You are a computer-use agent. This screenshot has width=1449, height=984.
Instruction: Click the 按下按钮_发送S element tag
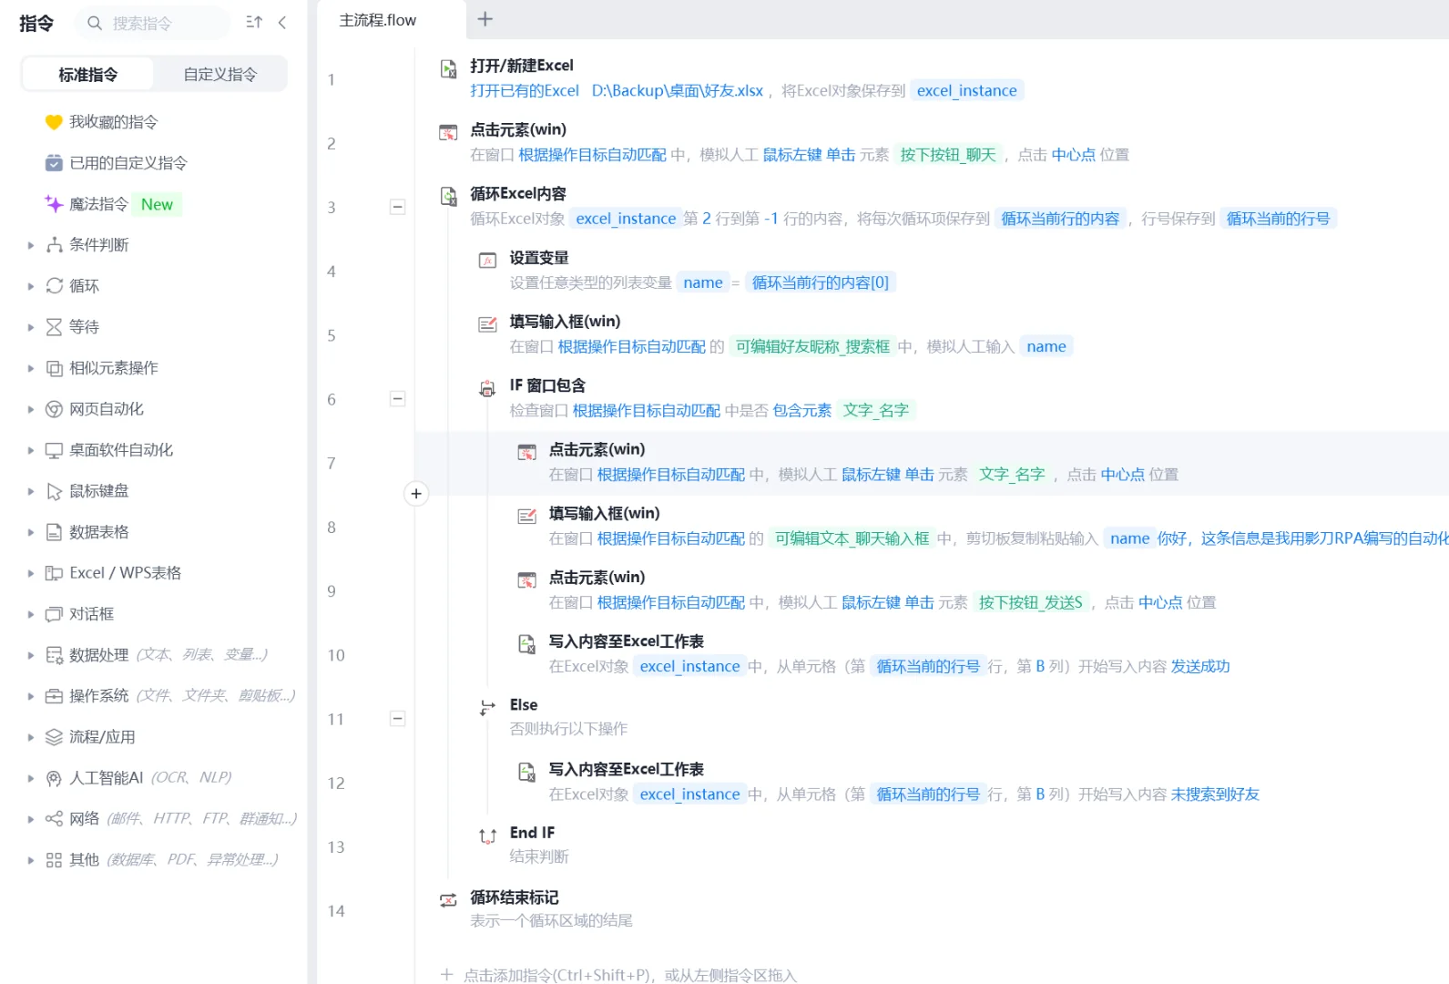pos(1031,602)
